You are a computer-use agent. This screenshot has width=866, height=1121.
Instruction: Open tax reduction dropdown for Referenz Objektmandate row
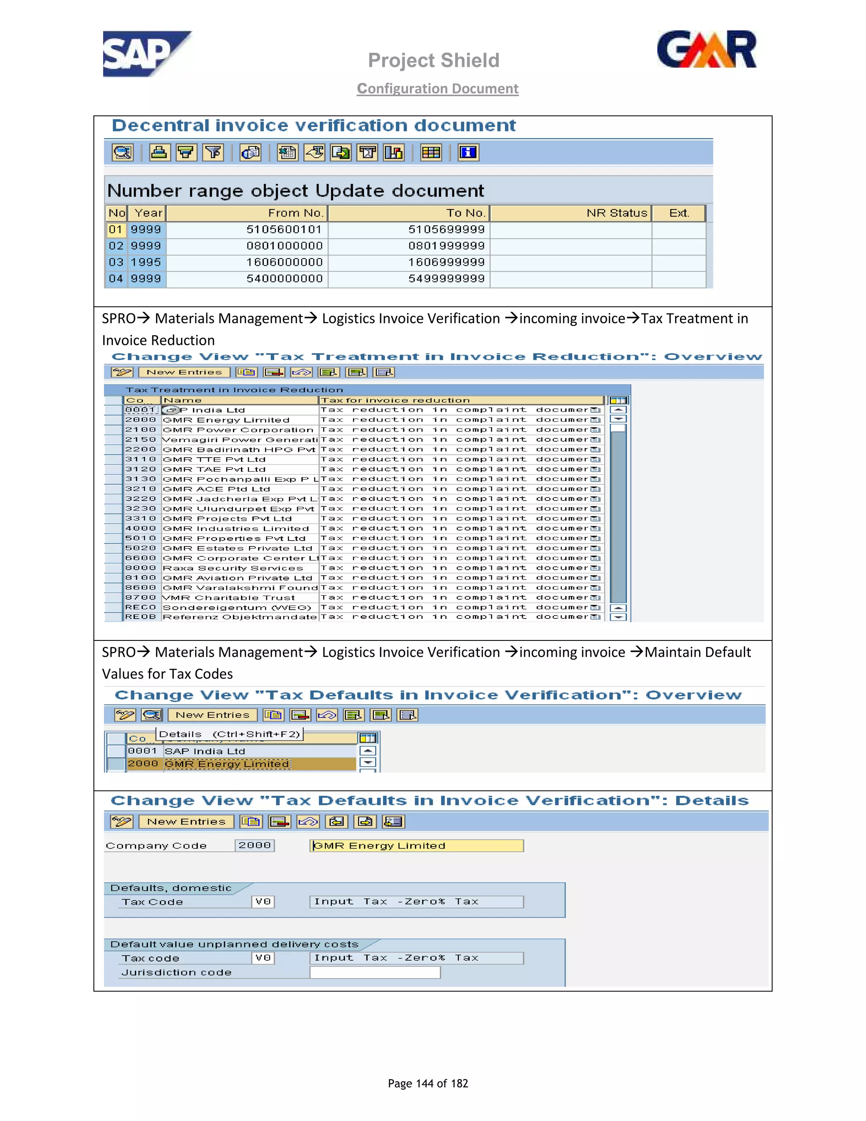click(x=595, y=617)
